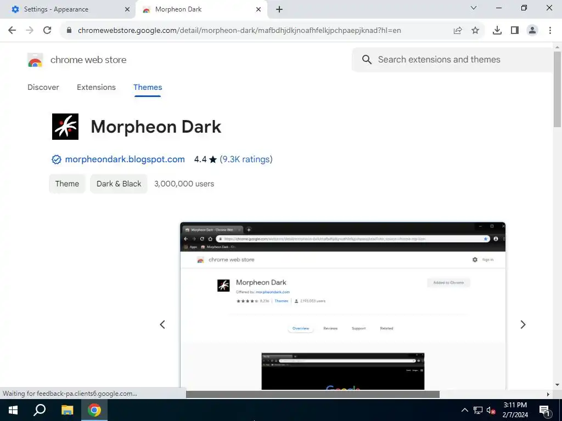Click the network tray icon
562x421 pixels.
tap(478, 410)
